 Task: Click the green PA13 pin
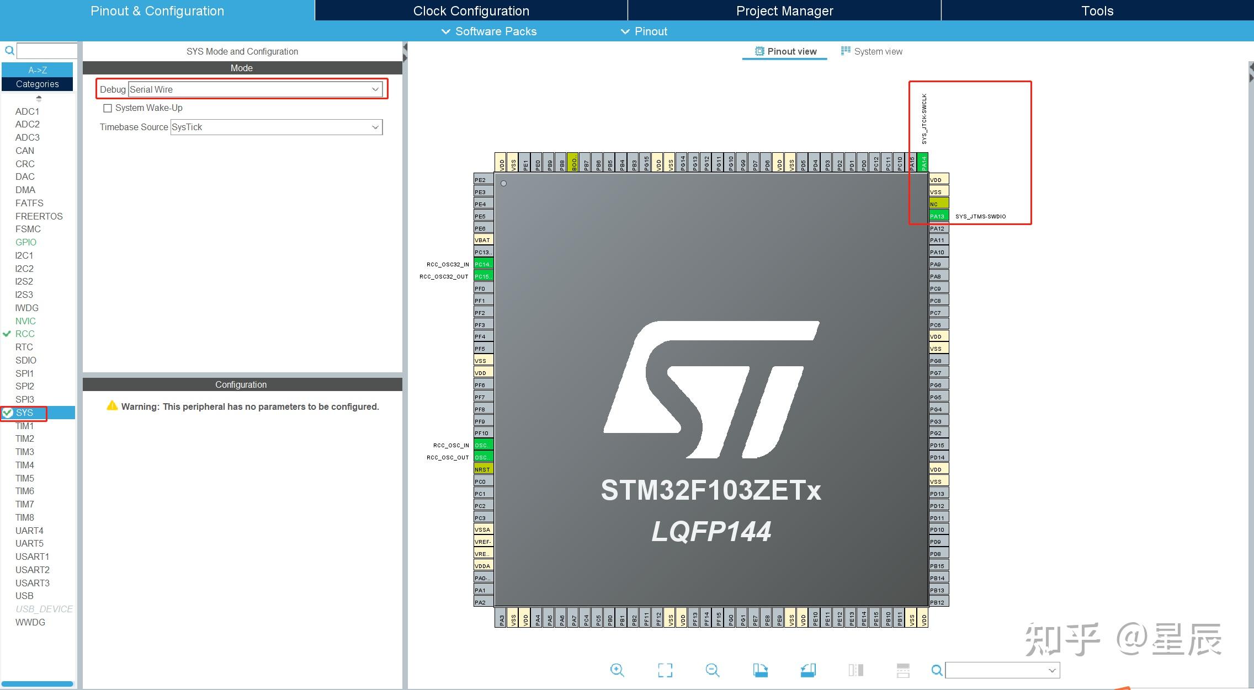click(x=938, y=216)
